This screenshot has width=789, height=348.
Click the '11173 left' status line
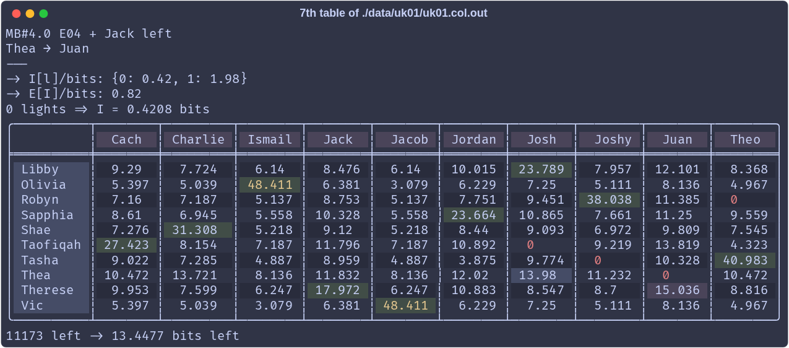click(123, 336)
